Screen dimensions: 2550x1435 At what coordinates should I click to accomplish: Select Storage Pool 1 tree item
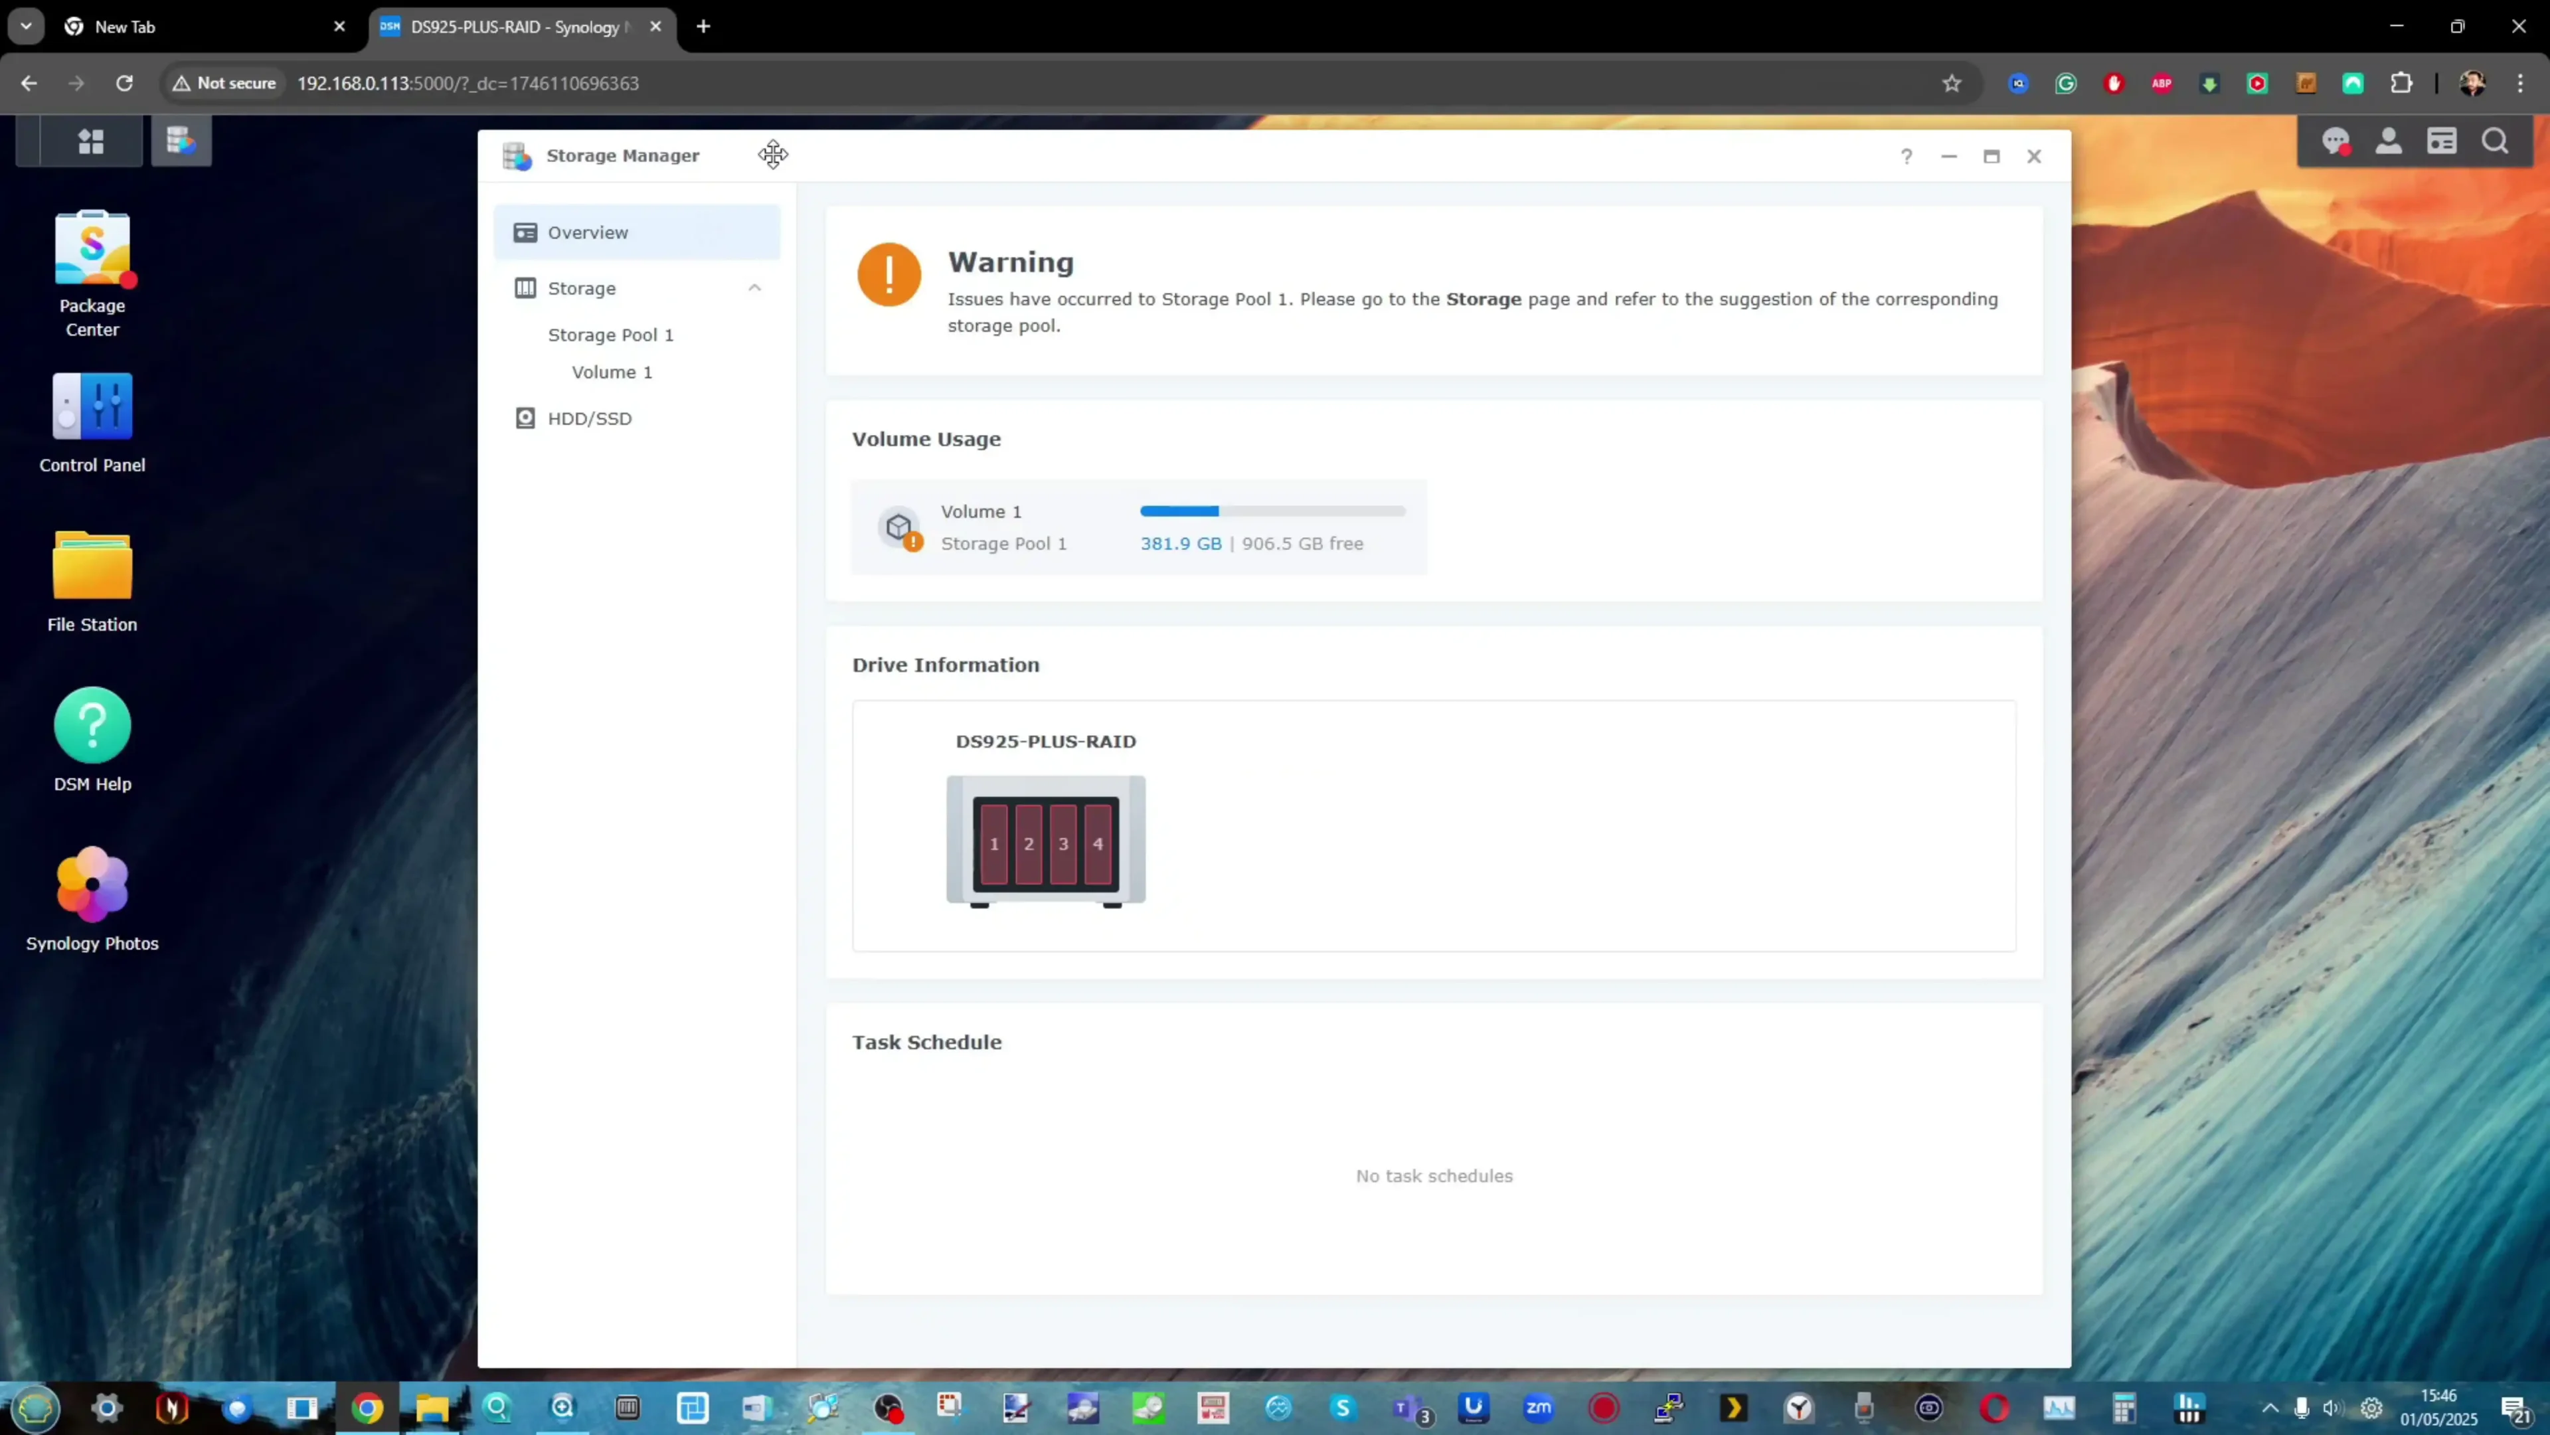pyautogui.click(x=610, y=335)
